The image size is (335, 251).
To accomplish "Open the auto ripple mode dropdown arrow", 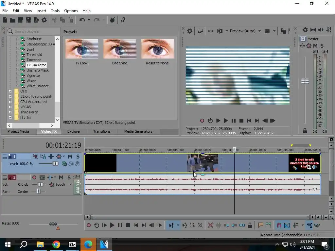I will point(303,225).
